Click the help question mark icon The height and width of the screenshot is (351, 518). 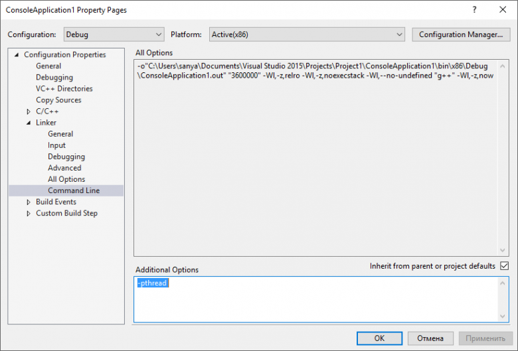[x=474, y=9]
